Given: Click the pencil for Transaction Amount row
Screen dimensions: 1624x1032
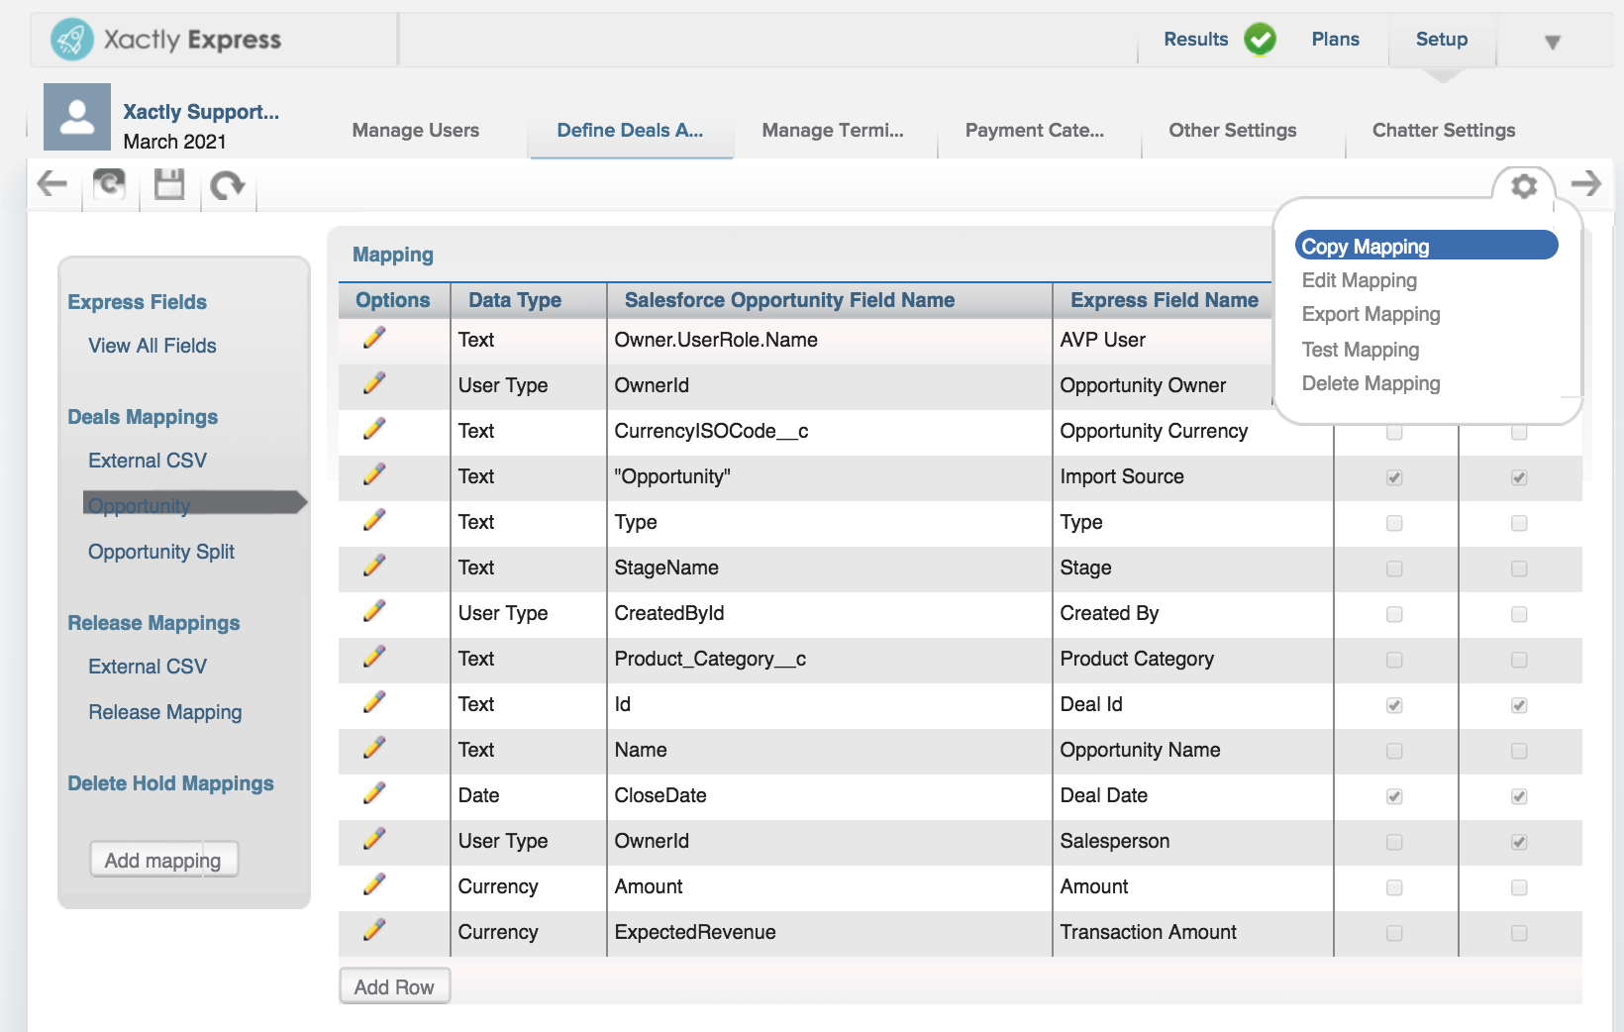Looking at the screenshot, I should tap(374, 931).
